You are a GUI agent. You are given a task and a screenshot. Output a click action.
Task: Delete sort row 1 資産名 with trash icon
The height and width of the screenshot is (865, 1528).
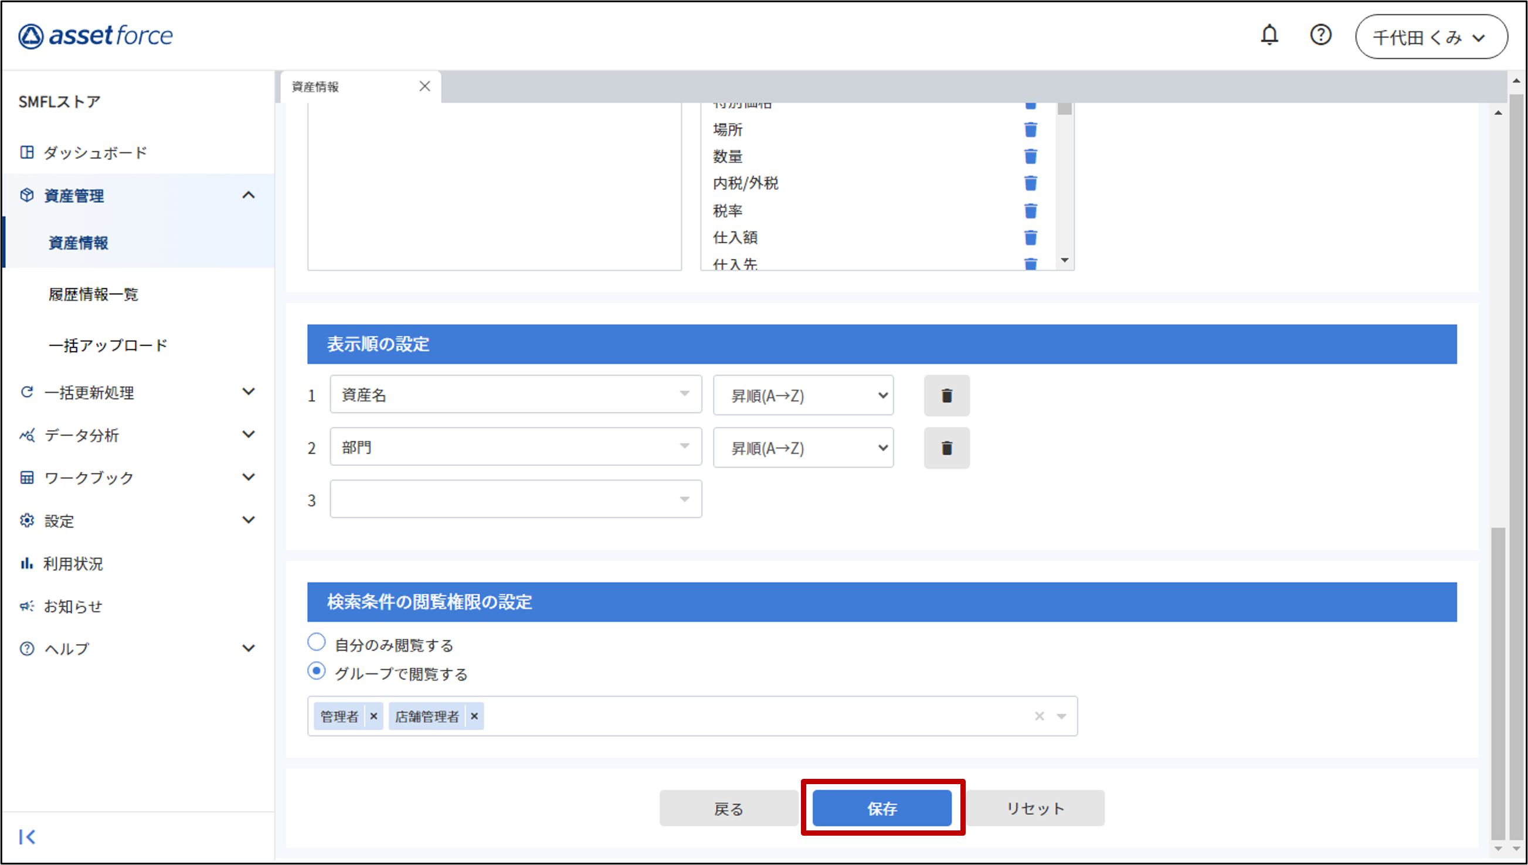(946, 396)
